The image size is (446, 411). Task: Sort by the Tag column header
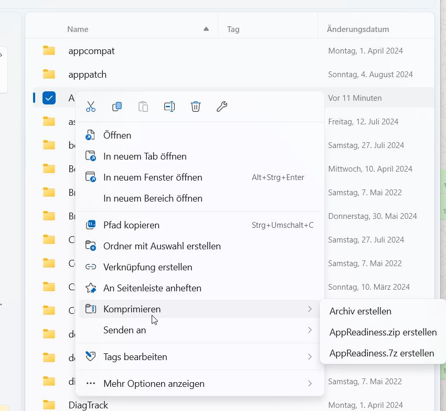coord(233,29)
